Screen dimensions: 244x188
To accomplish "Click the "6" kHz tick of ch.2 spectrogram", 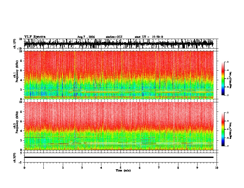I will (x=21, y=121).
